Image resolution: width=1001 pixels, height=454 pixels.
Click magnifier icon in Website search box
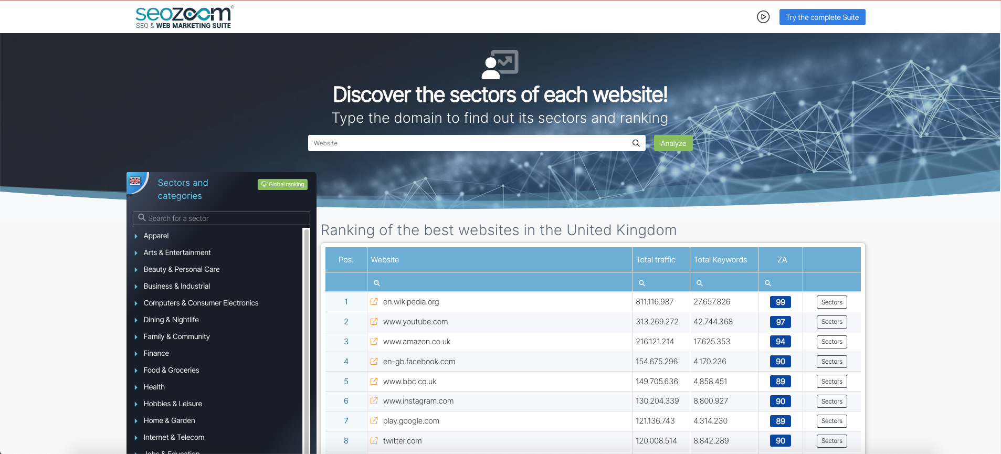point(636,143)
